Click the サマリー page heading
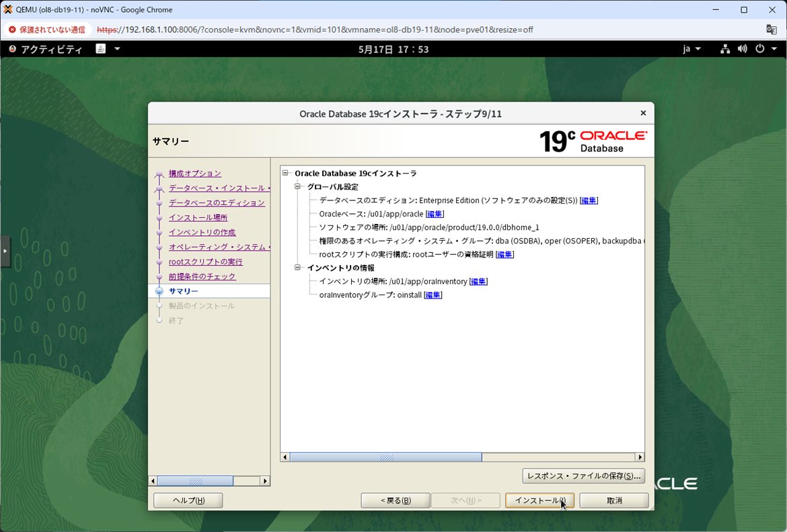Viewport: 787px width, 532px height. click(x=171, y=141)
